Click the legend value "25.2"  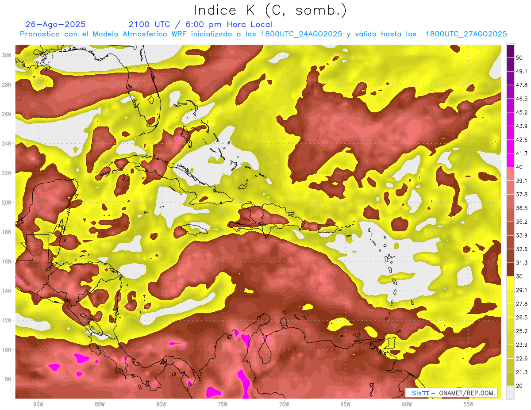(522, 331)
